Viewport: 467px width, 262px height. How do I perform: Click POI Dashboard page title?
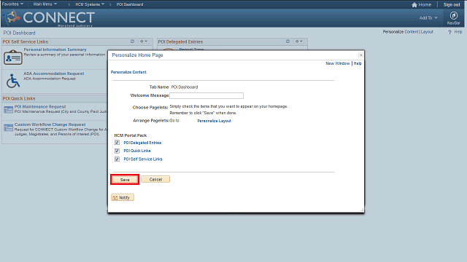click(x=20, y=33)
